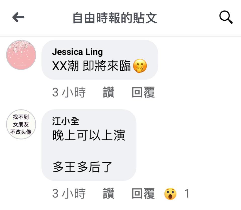Image resolution: width=241 pixels, height=210 pixels.
Task: Click the 3 小時 timestamp under Jessica's comment
Action: [x=69, y=92]
